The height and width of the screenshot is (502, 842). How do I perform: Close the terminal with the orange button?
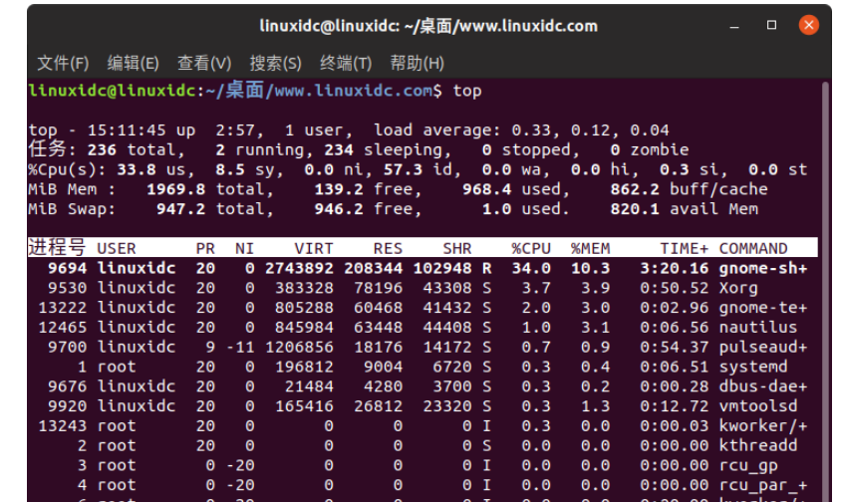(809, 25)
